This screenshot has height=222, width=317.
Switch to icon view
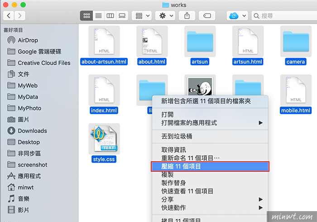pyautogui.click(x=86, y=15)
